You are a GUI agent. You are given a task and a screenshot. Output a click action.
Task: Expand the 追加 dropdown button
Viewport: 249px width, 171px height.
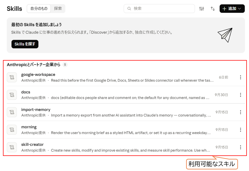[x=232, y=9]
